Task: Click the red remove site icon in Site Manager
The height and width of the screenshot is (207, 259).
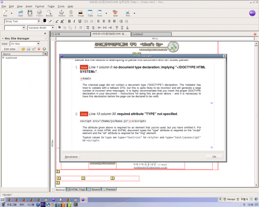Action: click(39, 49)
